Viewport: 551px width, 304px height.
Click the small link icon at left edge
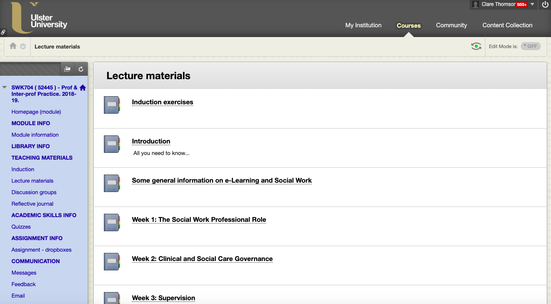point(3,32)
